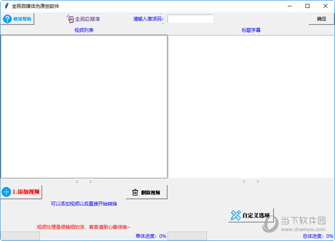The width and height of the screenshot is (335, 241).
Task: Focus the activation code input field
Action: 190,19
